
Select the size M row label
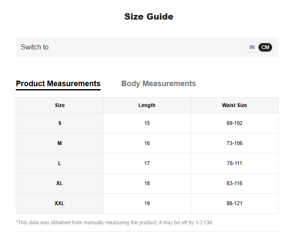(60, 143)
